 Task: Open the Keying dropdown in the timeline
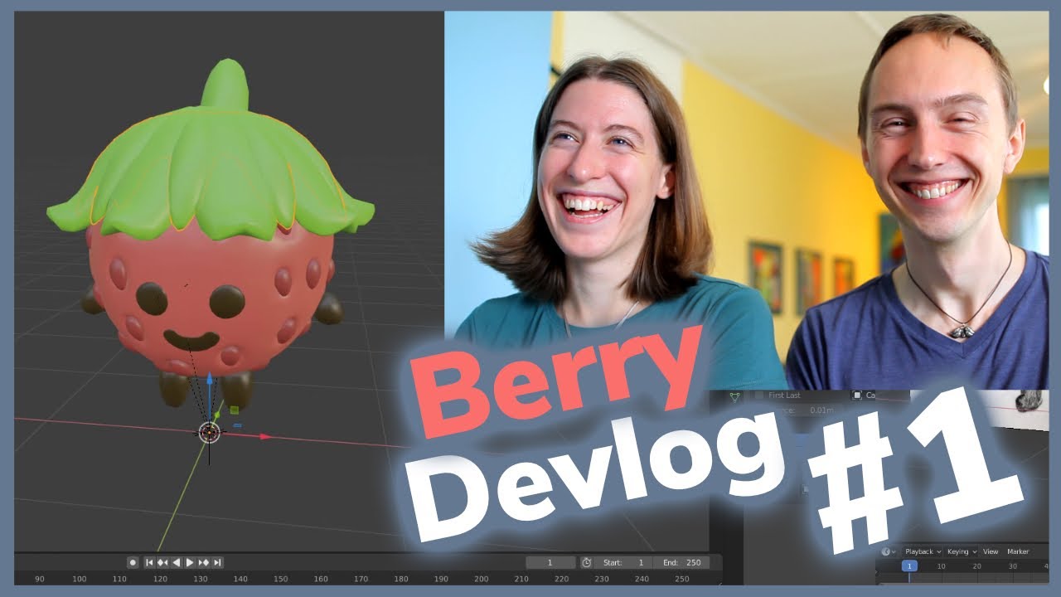tap(962, 551)
